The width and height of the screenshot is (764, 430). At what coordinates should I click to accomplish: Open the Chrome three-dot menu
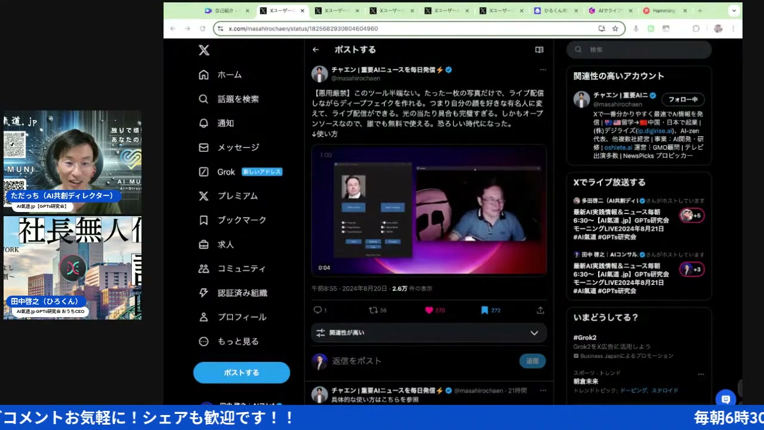[x=733, y=28]
